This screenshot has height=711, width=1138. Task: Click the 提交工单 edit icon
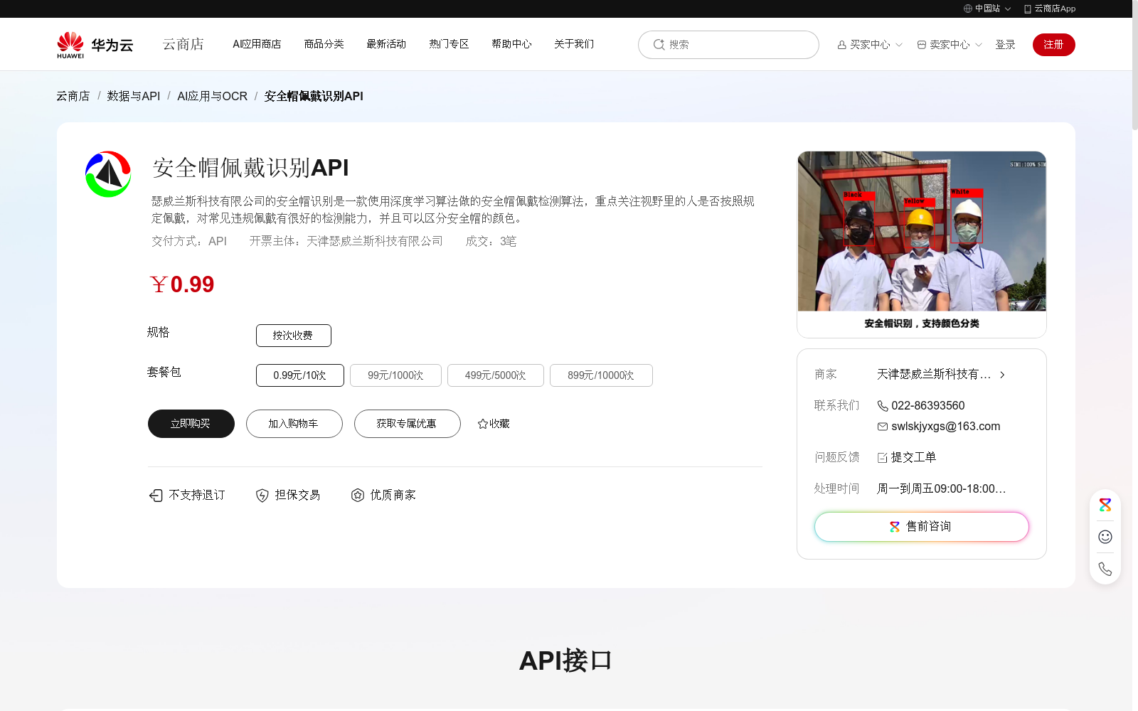(x=883, y=458)
